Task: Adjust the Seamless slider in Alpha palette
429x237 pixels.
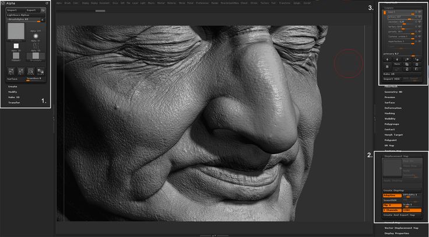Action: click(36, 79)
